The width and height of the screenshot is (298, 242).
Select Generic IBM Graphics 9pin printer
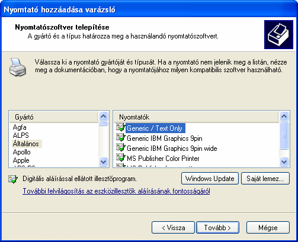(165, 138)
